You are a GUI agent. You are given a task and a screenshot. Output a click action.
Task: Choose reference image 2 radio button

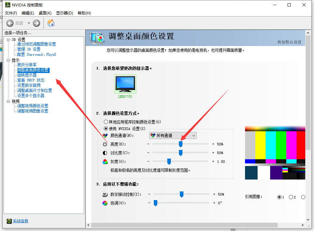coord(291,197)
